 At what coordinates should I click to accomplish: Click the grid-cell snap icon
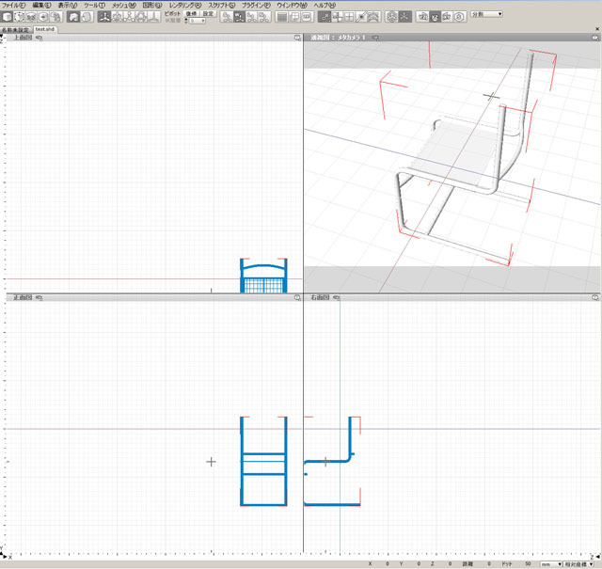click(349, 17)
